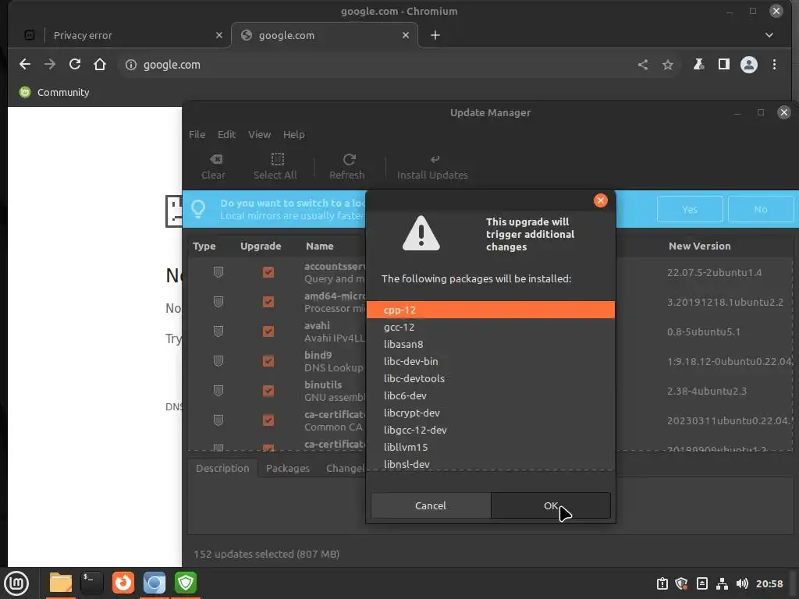The height and width of the screenshot is (599, 799).
Task: Switch to Chromium from the taskbar
Action: click(x=154, y=583)
